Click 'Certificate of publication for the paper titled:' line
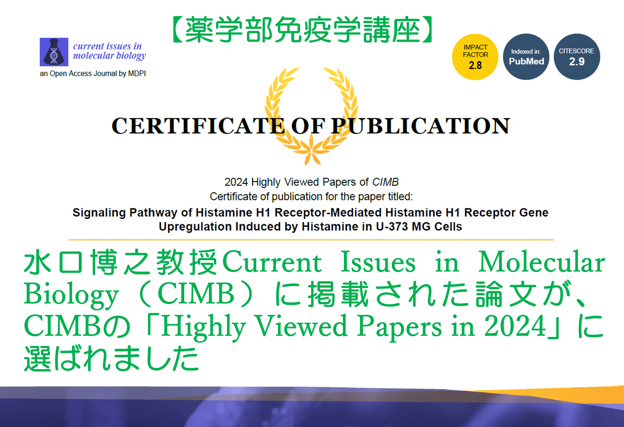The width and height of the screenshot is (624, 427). point(311,197)
